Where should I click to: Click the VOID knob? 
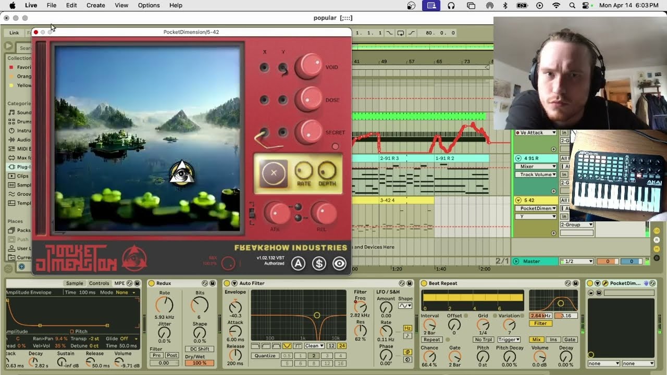[x=308, y=66]
